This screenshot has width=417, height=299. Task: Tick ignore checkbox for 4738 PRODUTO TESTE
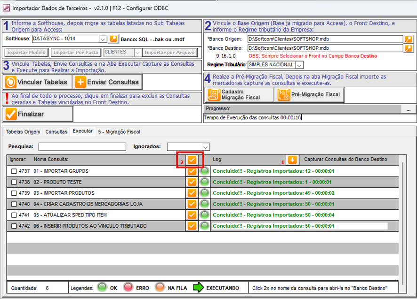(x=14, y=182)
